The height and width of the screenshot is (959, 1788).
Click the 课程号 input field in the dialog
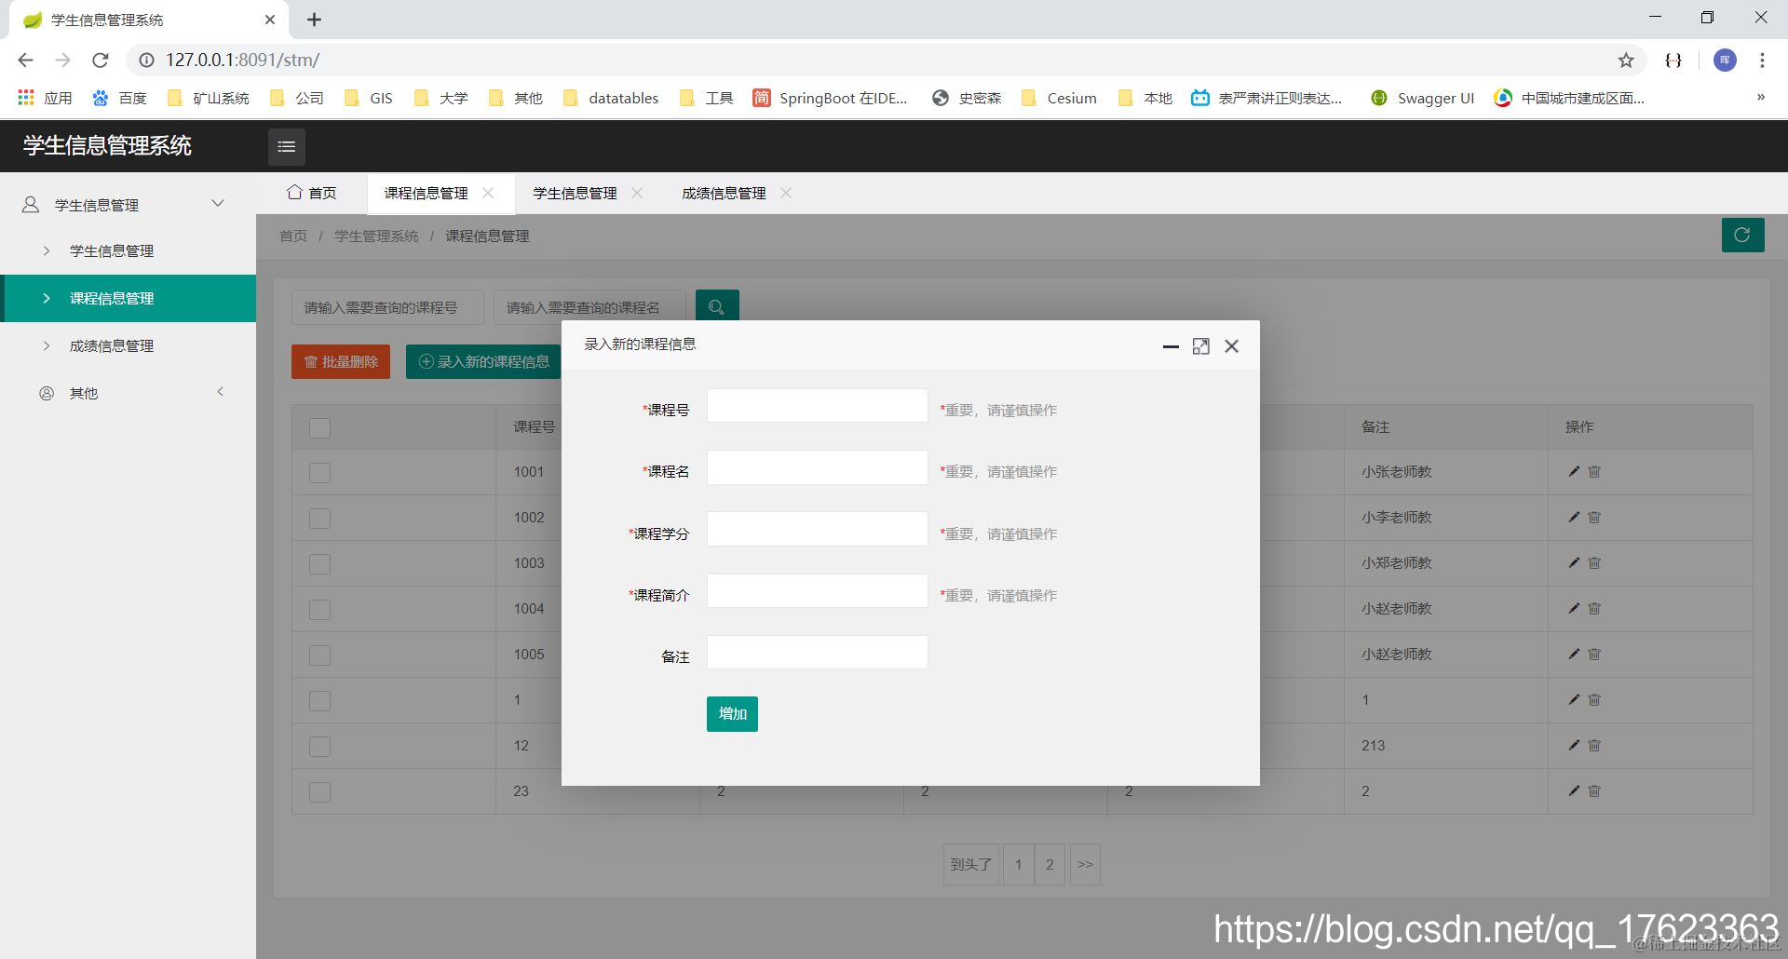(x=817, y=405)
